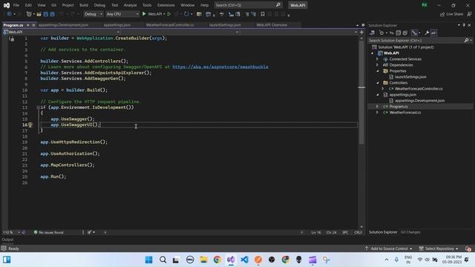Expand the WeatherForecast.cs node
475x267 pixels.
[x=378, y=112]
